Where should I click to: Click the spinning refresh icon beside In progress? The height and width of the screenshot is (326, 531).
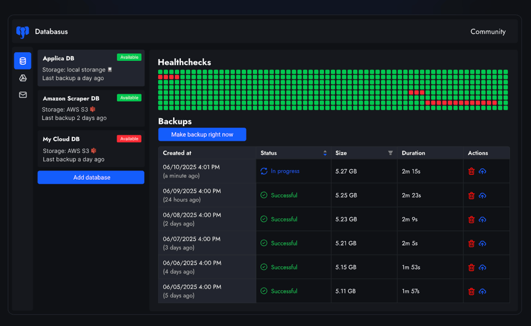point(264,171)
